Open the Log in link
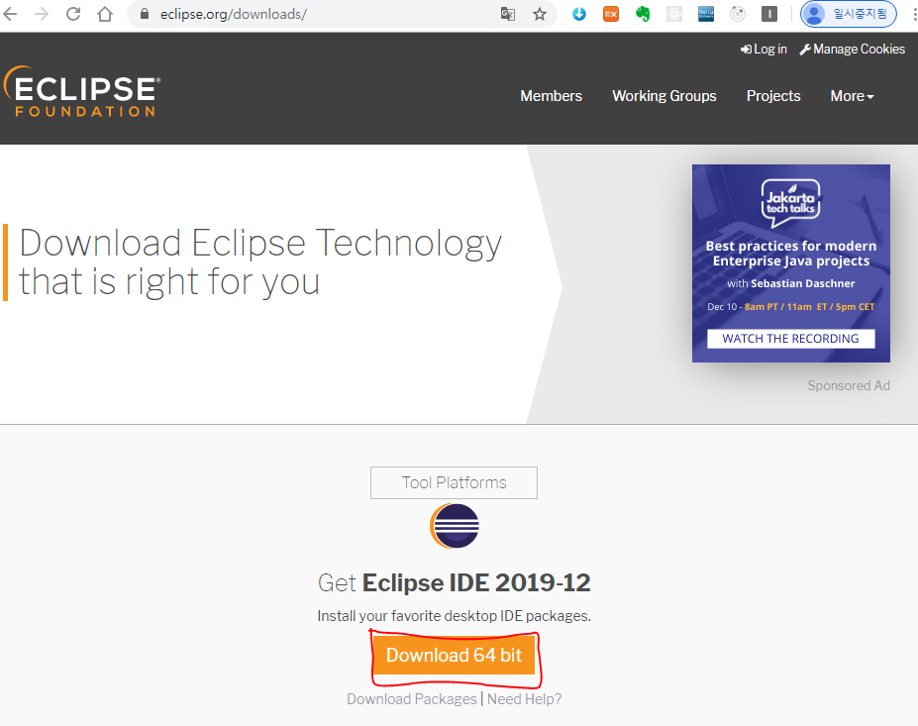The height and width of the screenshot is (726, 918). click(764, 50)
